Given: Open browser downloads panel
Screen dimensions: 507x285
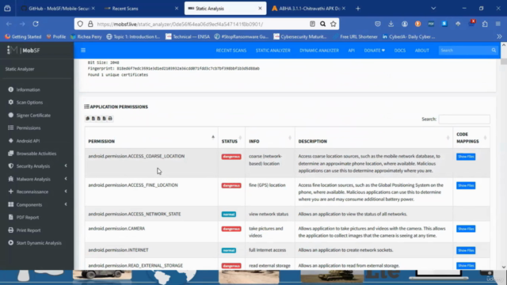Looking at the screenshot, I should (391, 24).
